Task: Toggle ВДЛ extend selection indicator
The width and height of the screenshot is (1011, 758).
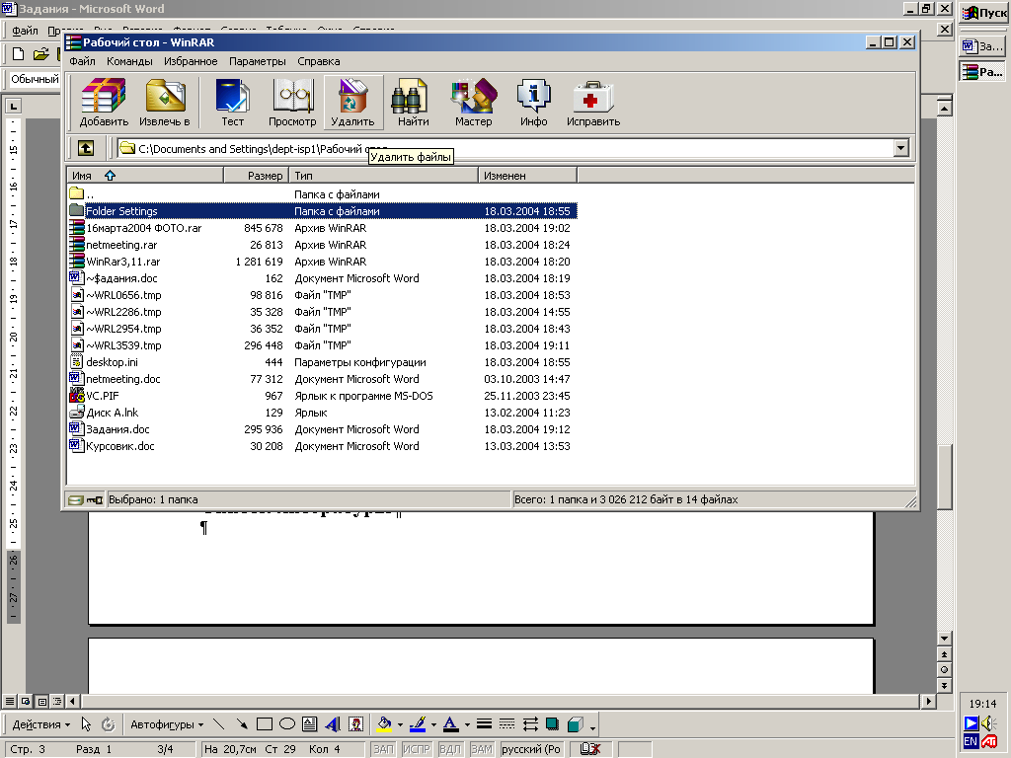Action: (449, 749)
